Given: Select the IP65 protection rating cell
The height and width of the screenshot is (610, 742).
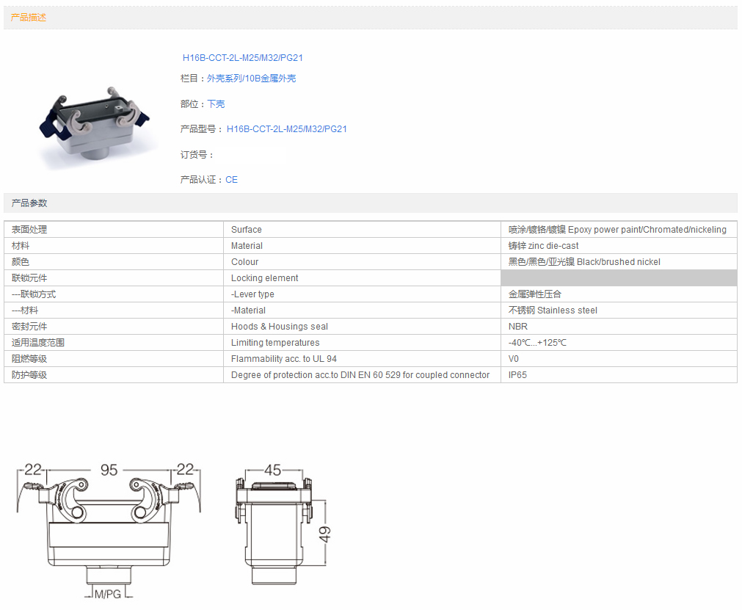Looking at the screenshot, I should [517, 375].
